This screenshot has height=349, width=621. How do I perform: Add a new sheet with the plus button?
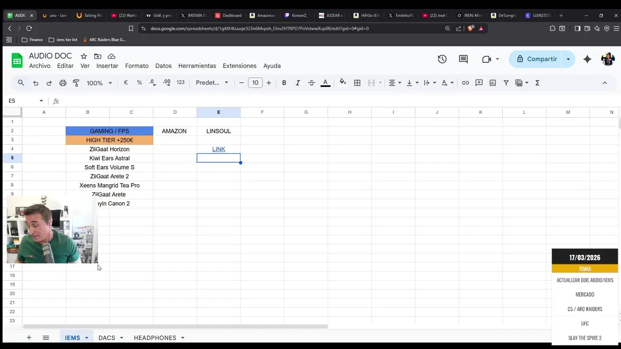[29, 338]
